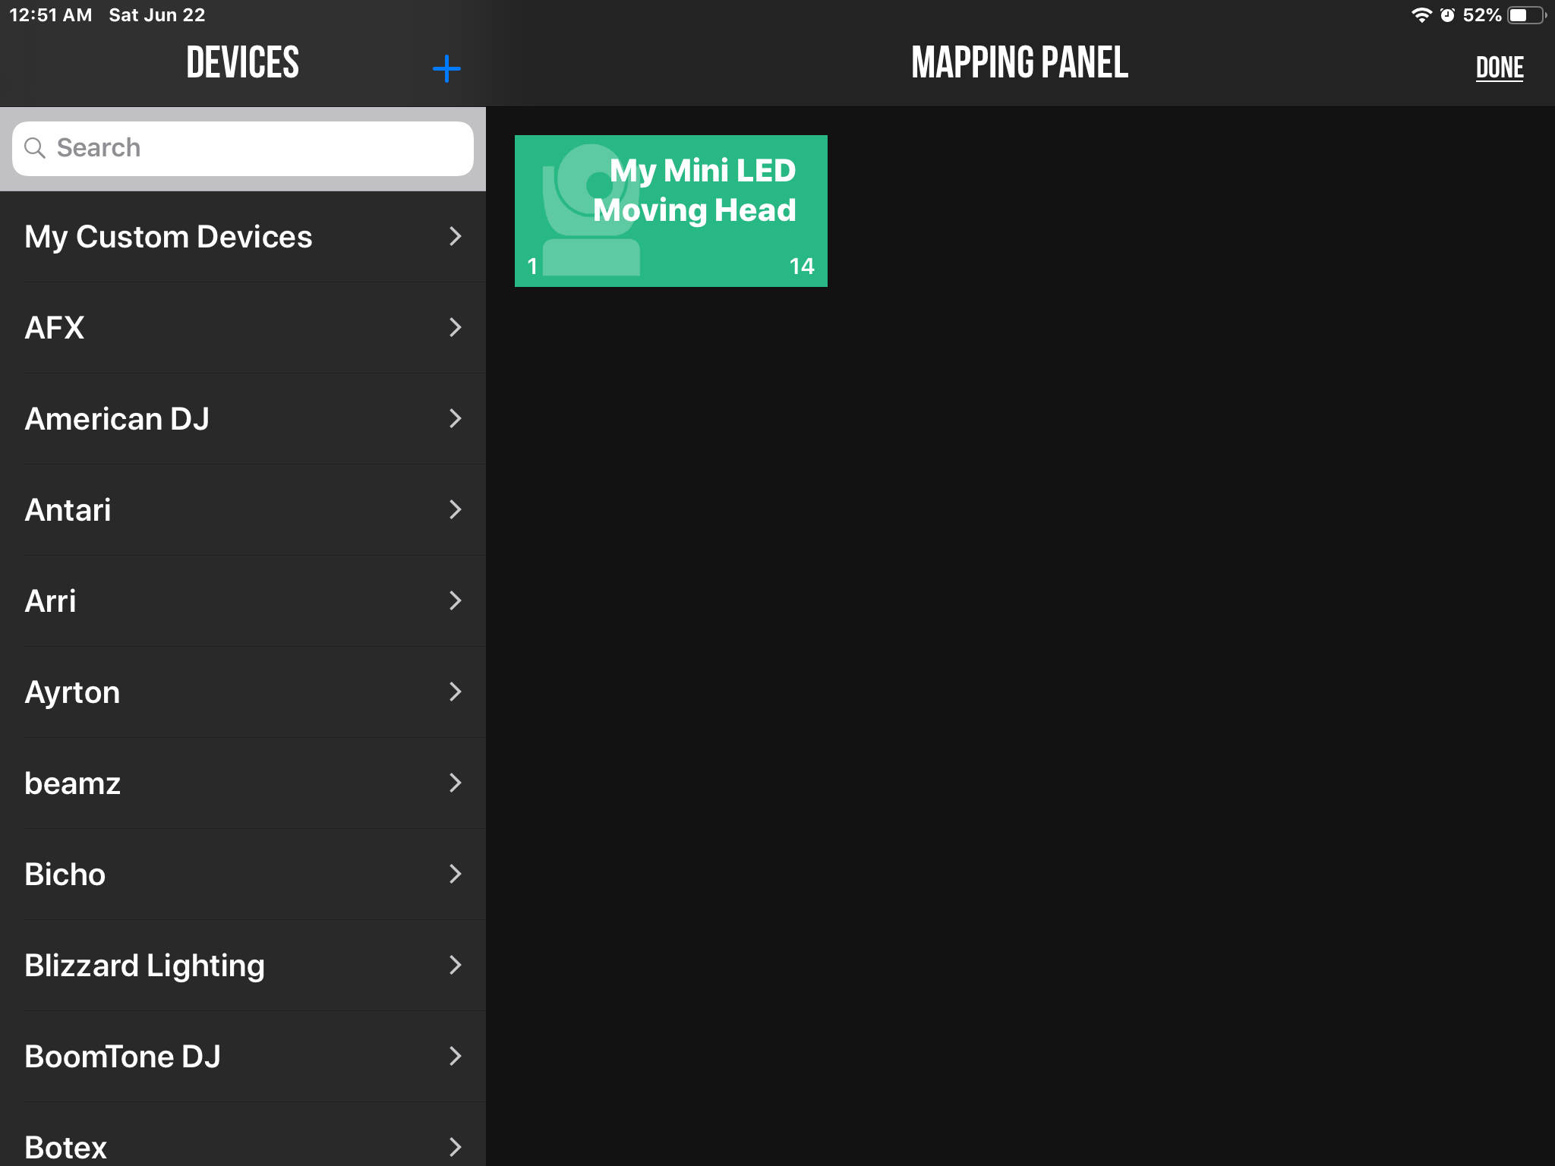Image resolution: width=1555 pixels, height=1166 pixels.
Task: Open Antari manufacturer list
Action: [x=243, y=510]
